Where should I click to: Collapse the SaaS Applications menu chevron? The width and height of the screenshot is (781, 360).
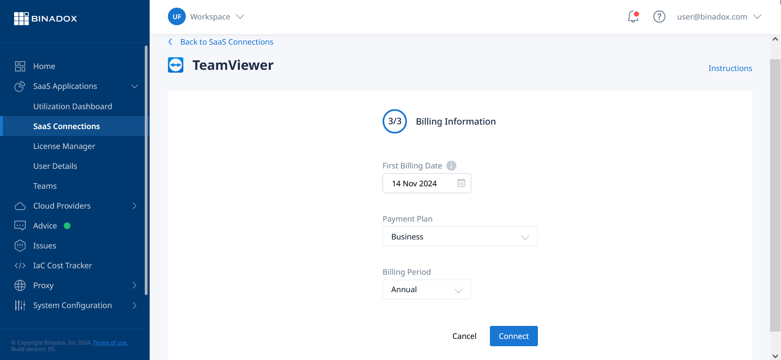(135, 86)
